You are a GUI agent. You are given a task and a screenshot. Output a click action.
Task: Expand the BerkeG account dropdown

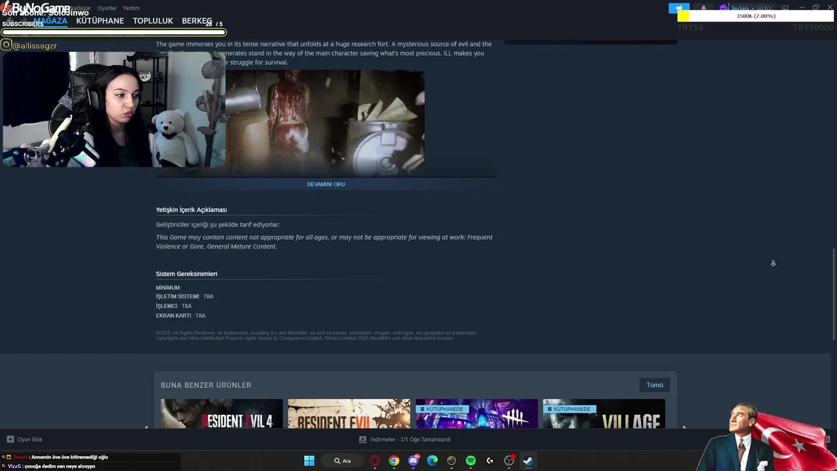click(752, 8)
